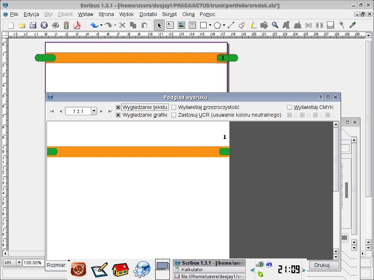Select the Insert Text Frame tool

click(170, 25)
